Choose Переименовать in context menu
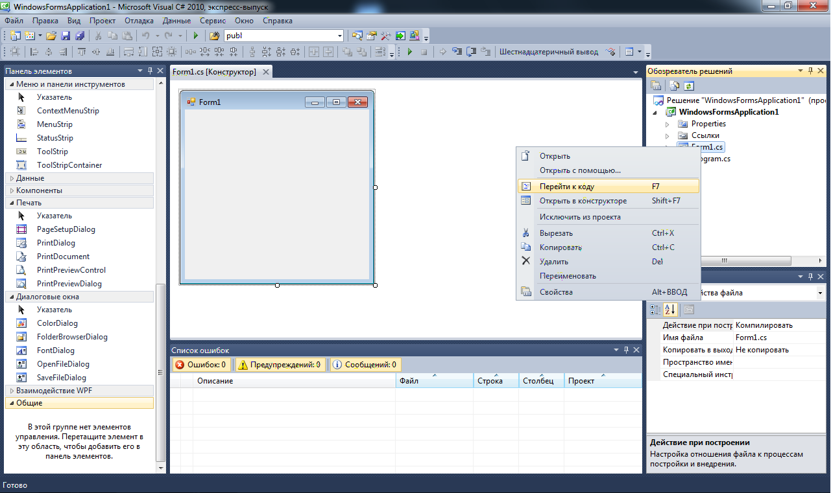 click(x=608, y=276)
